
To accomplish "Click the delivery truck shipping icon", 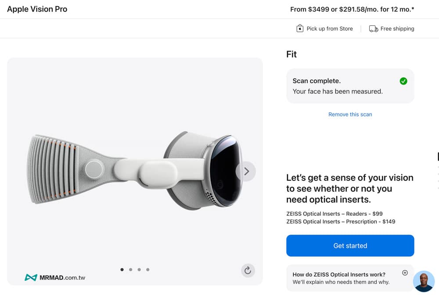I will click(x=374, y=29).
